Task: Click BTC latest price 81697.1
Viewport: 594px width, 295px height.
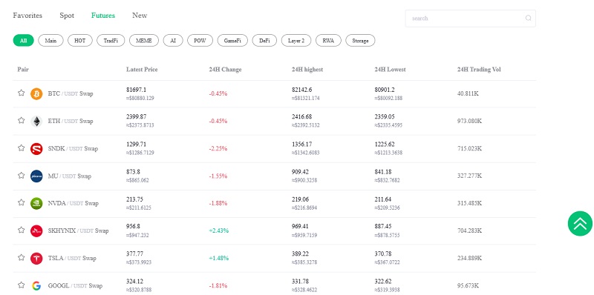Action: click(137, 90)
